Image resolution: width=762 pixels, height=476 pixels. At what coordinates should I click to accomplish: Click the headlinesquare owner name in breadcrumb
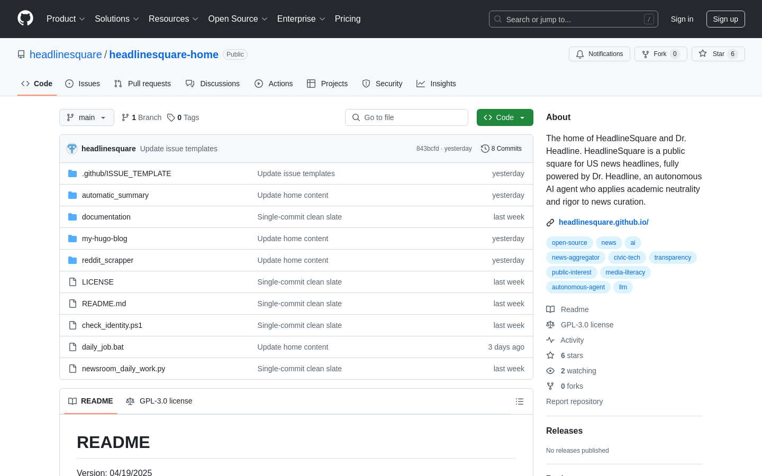point(66,54)
